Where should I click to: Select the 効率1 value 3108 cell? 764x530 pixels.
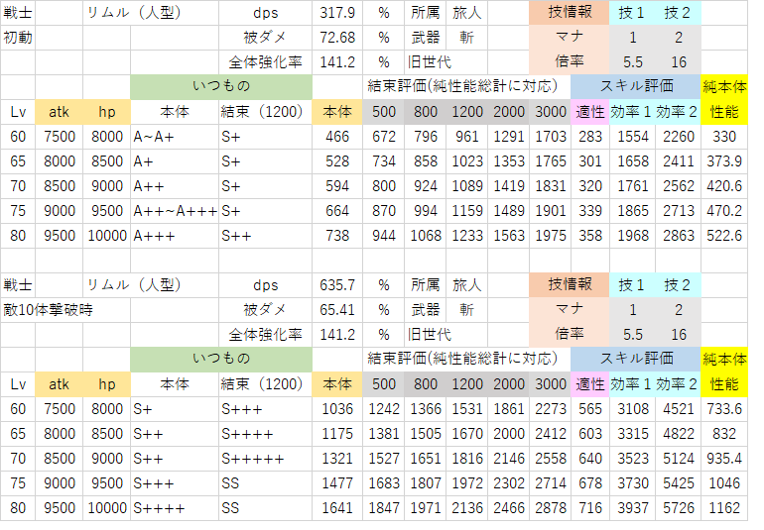tap(632, 409)
